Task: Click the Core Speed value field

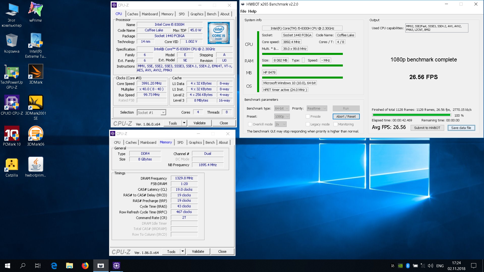Action: [152, 83]
